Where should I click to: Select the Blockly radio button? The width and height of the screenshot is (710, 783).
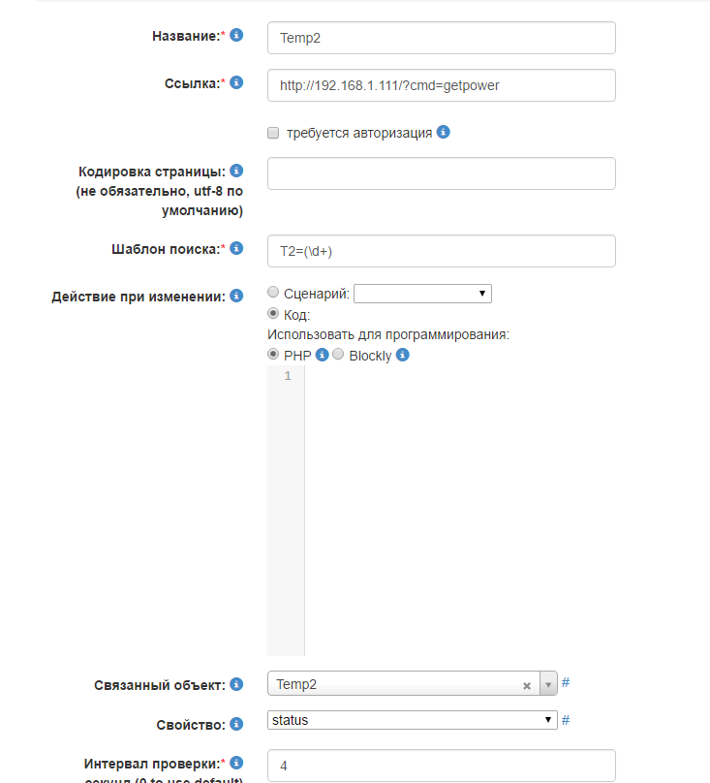point(339,355)
